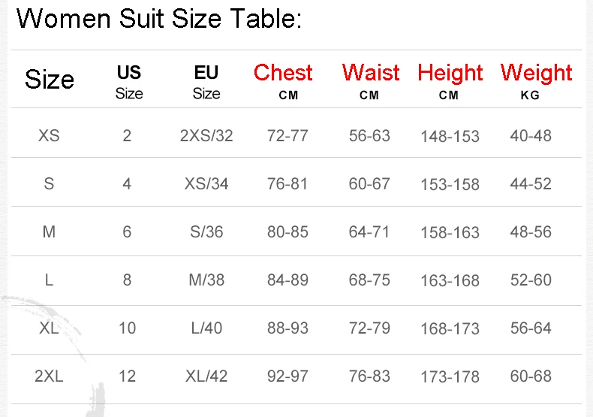Image resolution: width=593 pixels, height=417 pixels.
Task: Click EU size value 2XS/32
Action: [x=206, y=135]
